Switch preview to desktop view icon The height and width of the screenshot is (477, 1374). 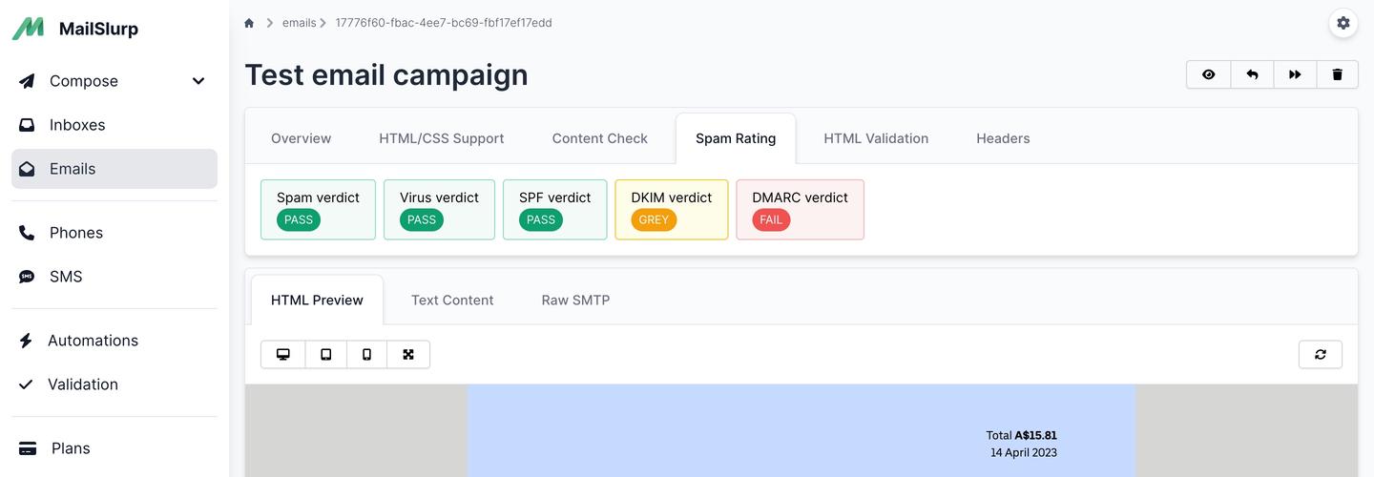point(283,354)
